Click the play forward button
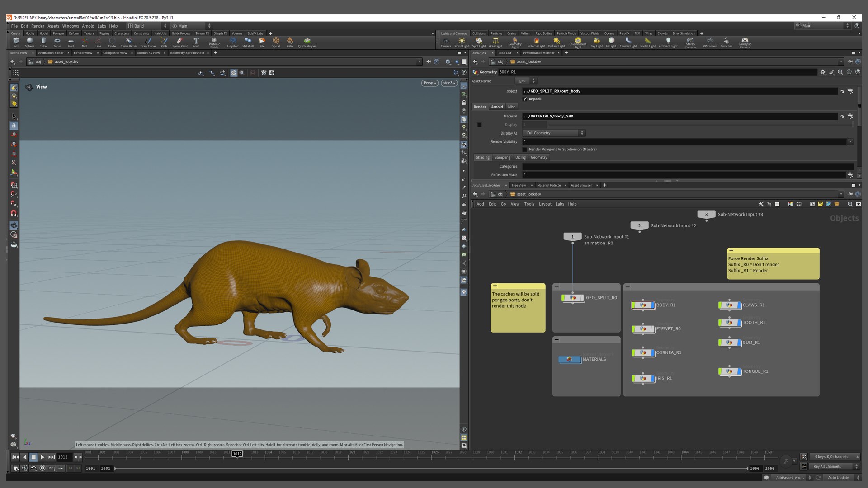This screenshot has width=868, height=488. 42,457
